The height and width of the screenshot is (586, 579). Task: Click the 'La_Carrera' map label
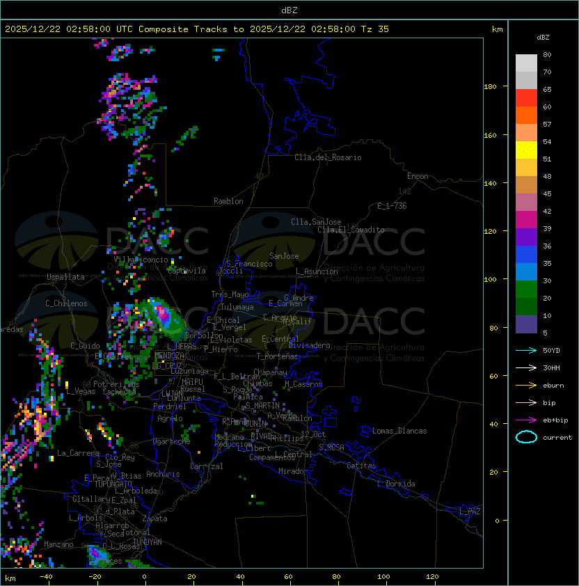point(78,453)
